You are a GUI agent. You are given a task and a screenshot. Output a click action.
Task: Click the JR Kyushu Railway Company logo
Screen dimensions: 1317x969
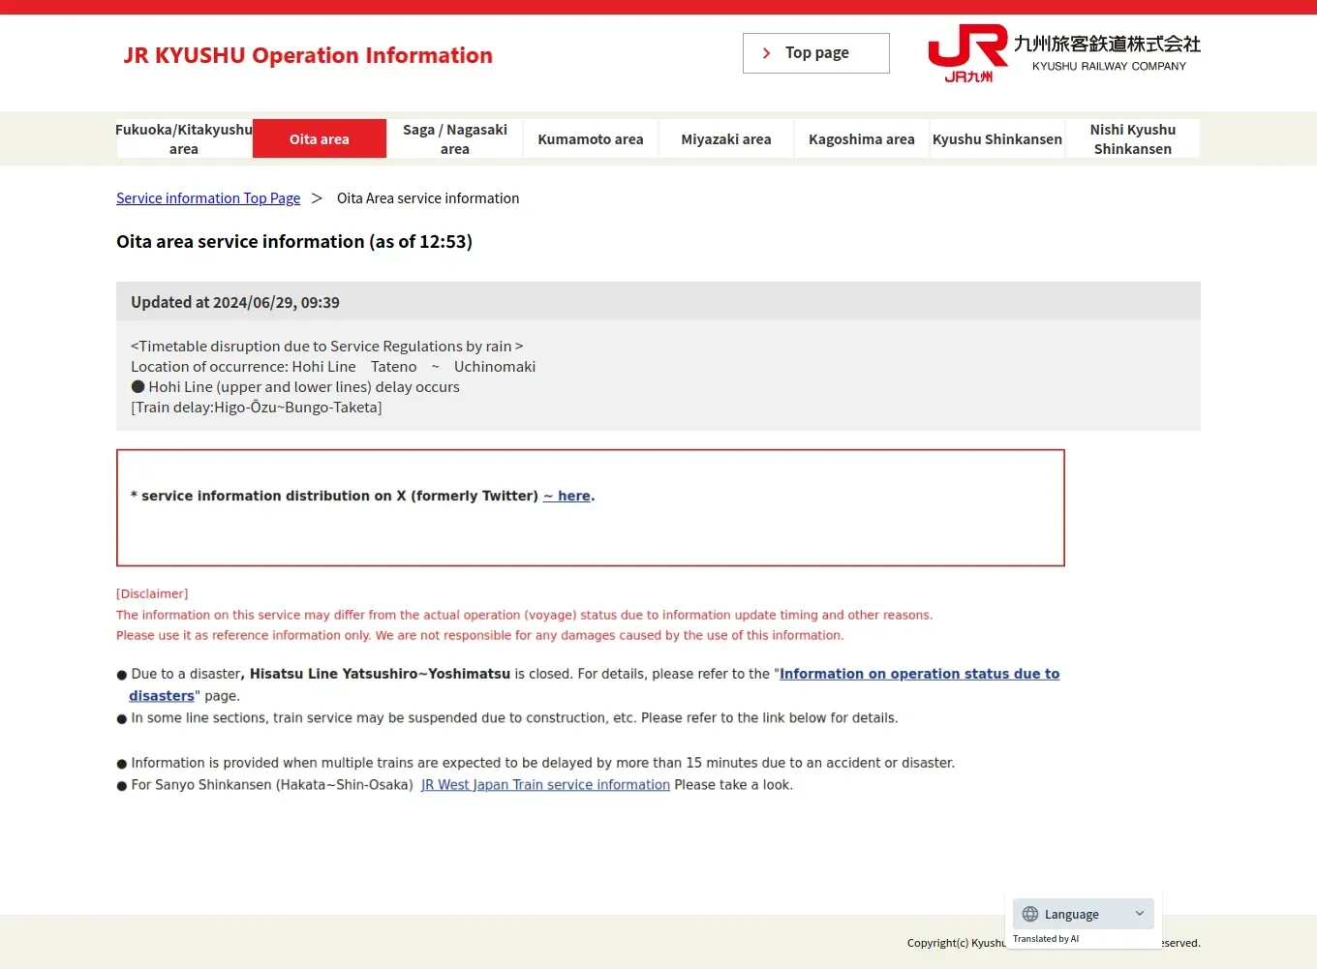(1063, 53)
